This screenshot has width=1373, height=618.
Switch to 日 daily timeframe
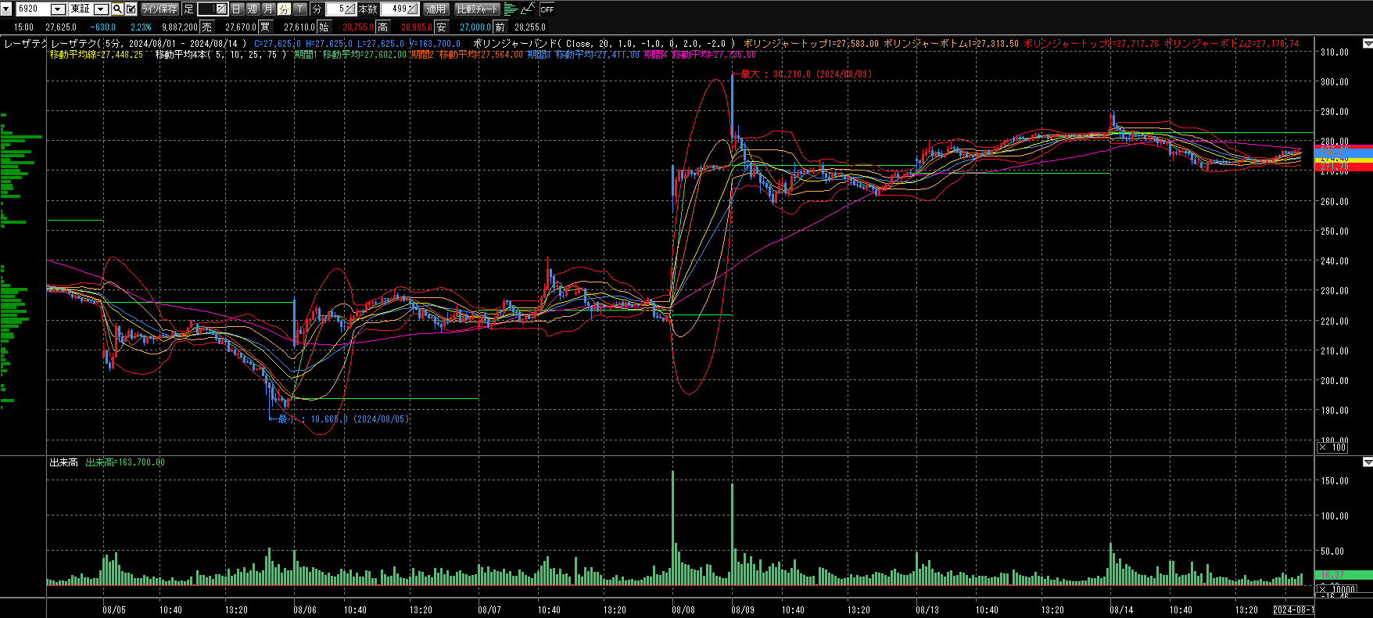point(236,9)
